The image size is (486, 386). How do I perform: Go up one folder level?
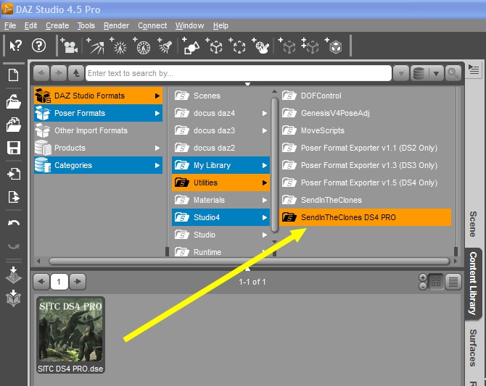(x=76, y=73)
